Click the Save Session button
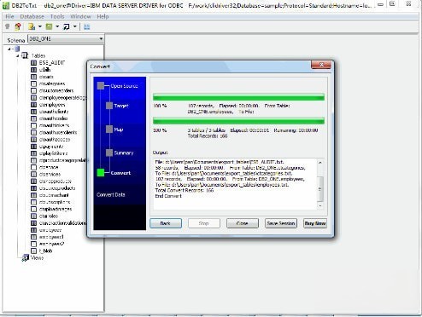 click(281, 223)
